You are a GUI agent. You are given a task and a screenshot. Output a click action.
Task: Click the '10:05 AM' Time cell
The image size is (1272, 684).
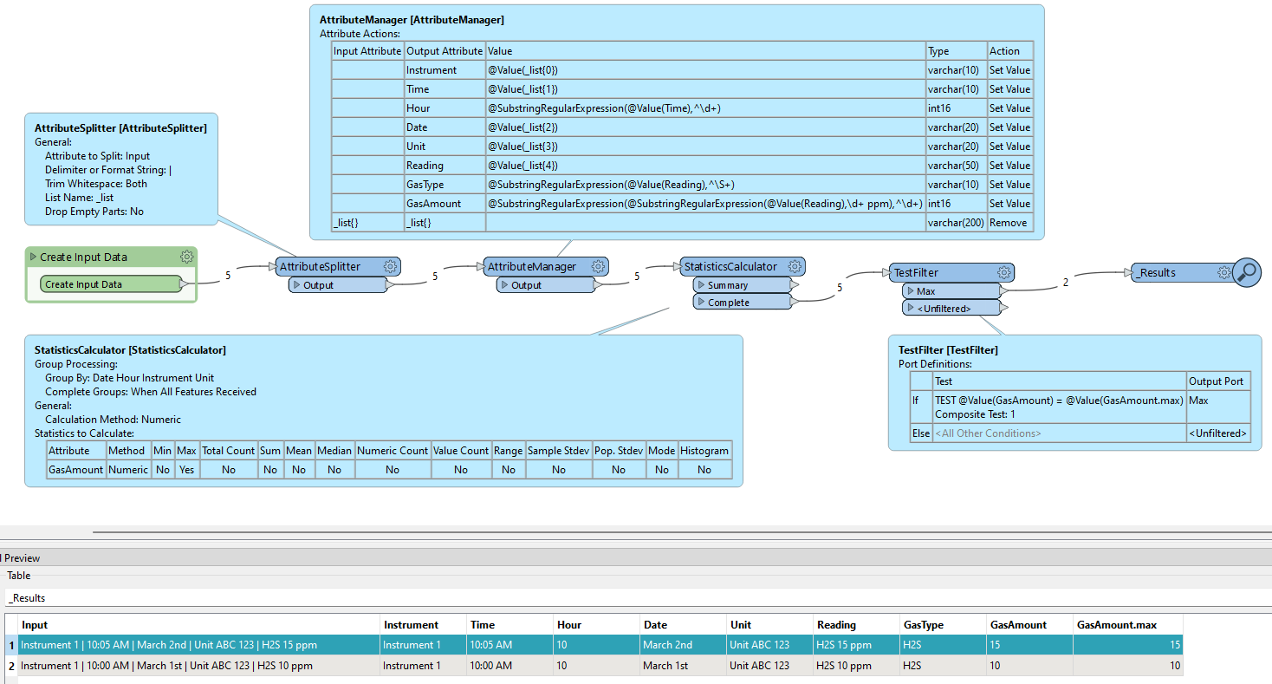(509, 645)
